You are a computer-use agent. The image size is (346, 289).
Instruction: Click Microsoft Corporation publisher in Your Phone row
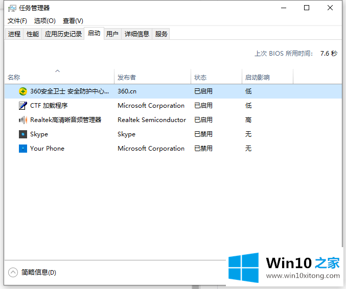[x=151, y=149]
